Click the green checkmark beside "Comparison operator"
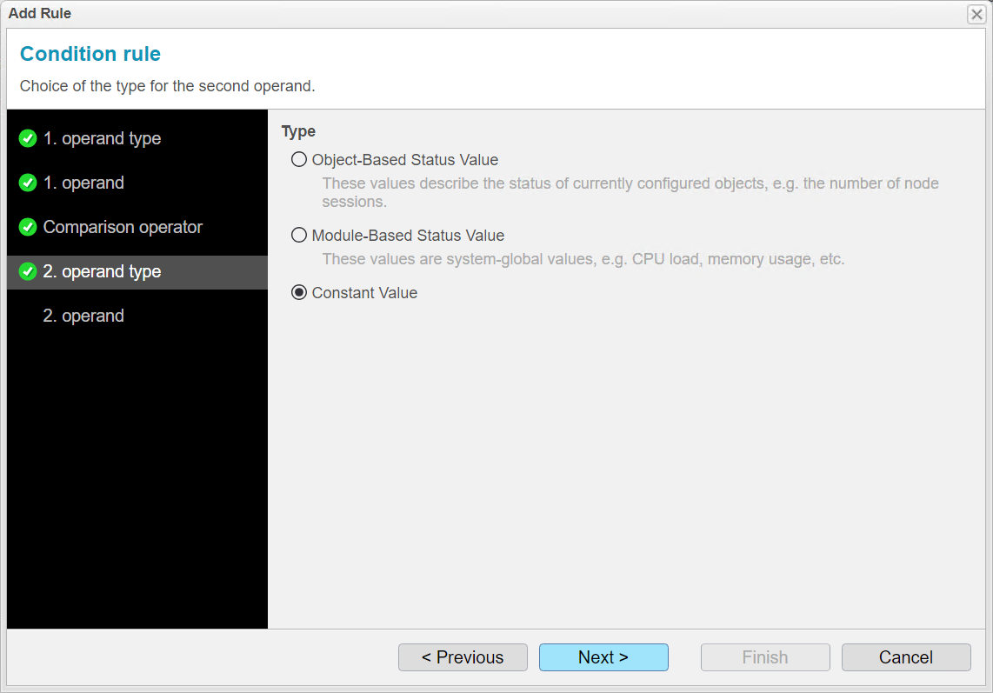Viewport: 993px width, 693px height. 27,227
